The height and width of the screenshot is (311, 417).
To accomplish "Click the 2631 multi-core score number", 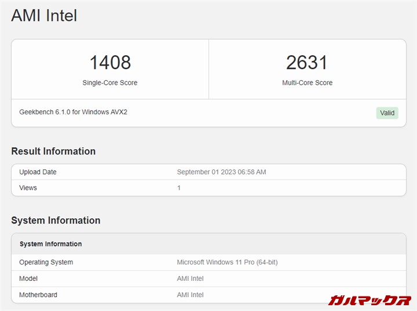I will [307, 62].
